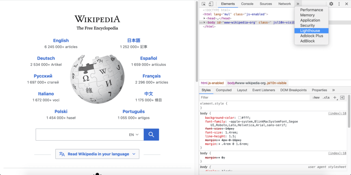This screenshot has height=175, width=351.
Task: Click the line-height: 1.5 declaration
Action: tap(220, 136)
